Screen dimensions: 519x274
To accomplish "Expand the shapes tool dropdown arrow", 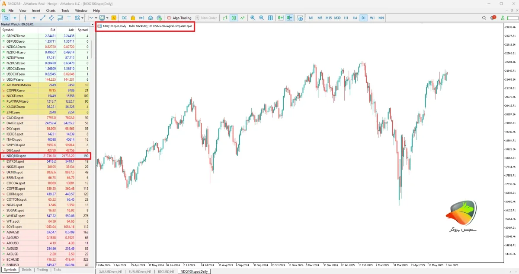I will (82, 18).
